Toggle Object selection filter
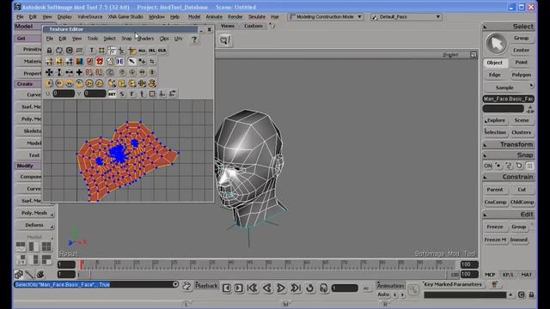Screen dimensions: 550x309 tap(495, 63)
